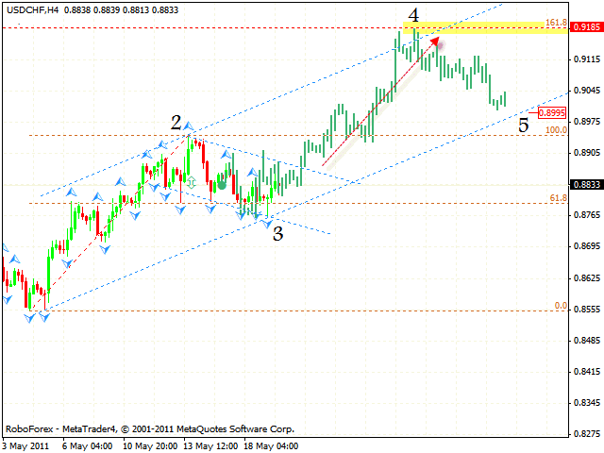The image size is (604, 453).
Task: Select the 161.8 Fibonacci level label
Action: point(558,21)
